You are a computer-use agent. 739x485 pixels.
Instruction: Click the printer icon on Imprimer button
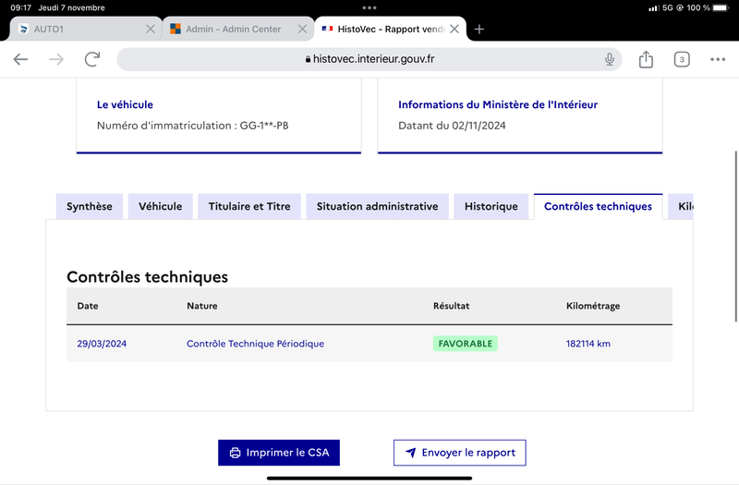[x=235, y=453]
